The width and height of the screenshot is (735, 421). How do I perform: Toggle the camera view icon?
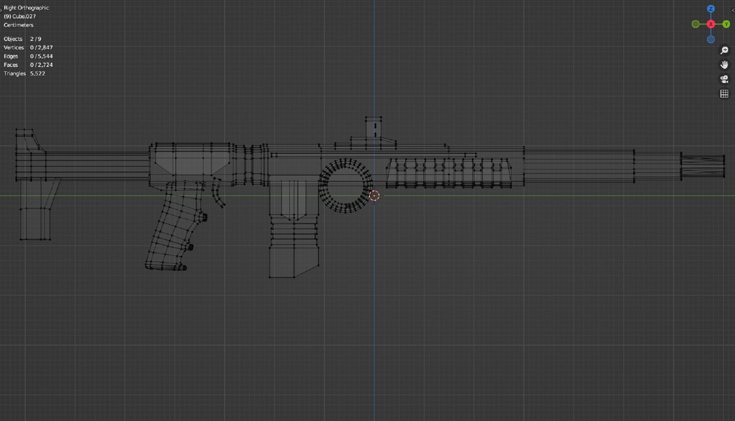click(x=724, y=79)
